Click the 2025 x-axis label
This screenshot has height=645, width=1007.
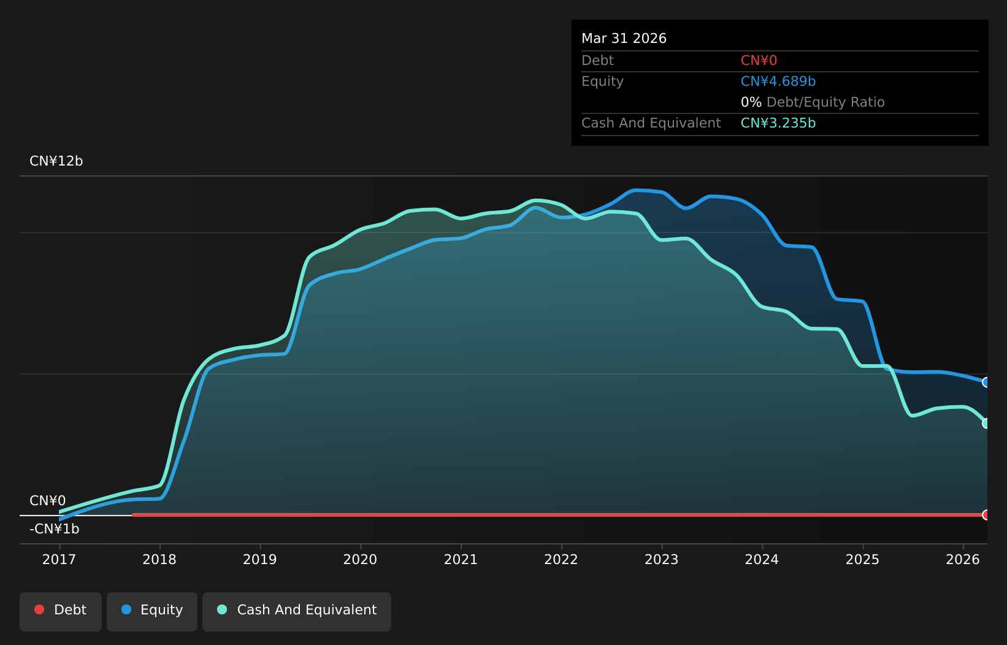click(862, 559)
